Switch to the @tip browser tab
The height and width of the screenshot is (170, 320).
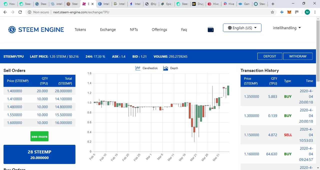coord(151,4)
